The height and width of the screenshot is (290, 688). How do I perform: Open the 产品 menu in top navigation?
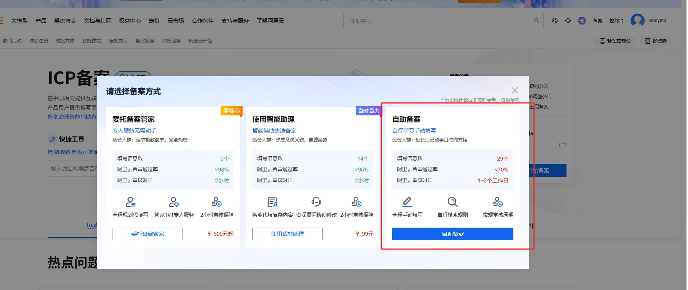pos(41,21)
